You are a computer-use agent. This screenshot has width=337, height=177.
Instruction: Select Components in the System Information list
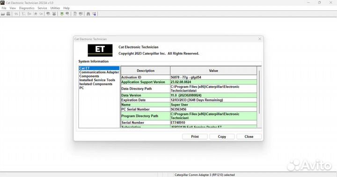89,76
